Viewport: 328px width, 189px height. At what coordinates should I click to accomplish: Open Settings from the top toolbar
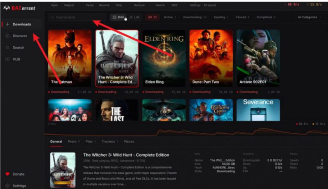pyautogui.click(x=195, y=5)
